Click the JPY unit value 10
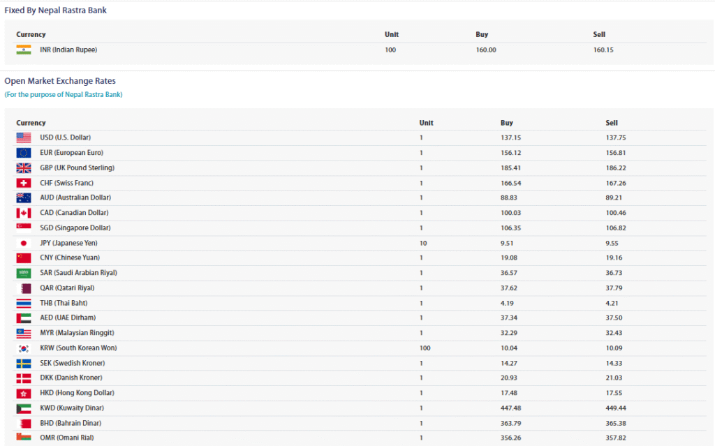715x446 pixels. (423, 243)
